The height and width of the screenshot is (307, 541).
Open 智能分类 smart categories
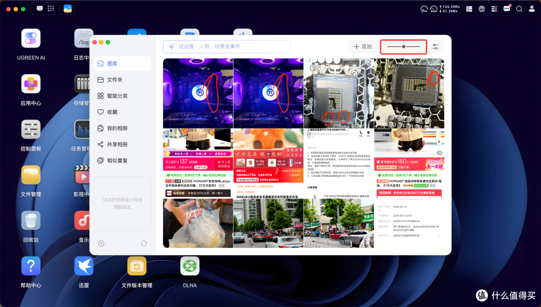click(123, 96)
